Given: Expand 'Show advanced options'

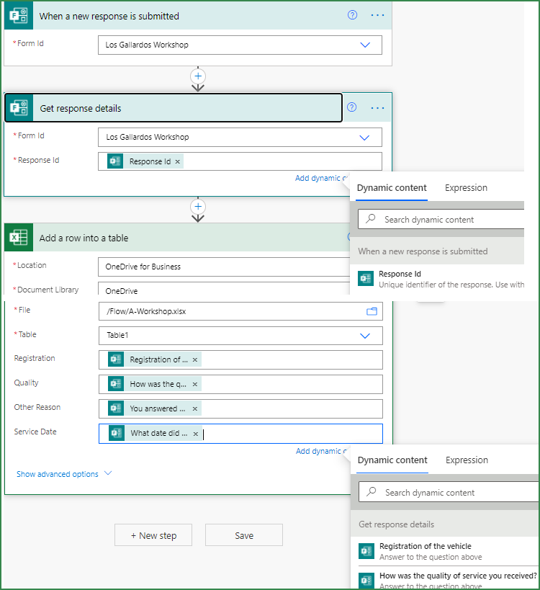Looking at the screenshot, I should click(64, 474).
